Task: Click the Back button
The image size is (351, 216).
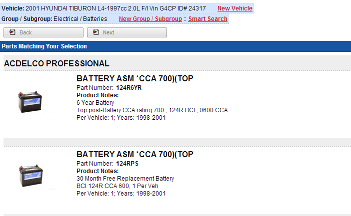Action: click(x=43, y=32)
